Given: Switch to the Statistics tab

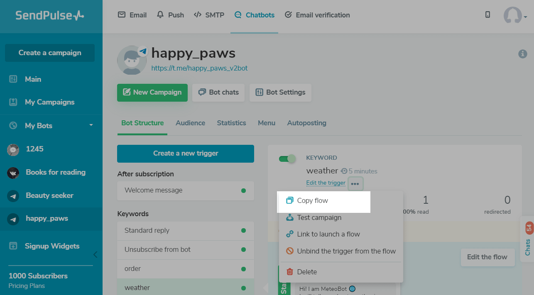Looking at the screenshot, I should 231,123.
